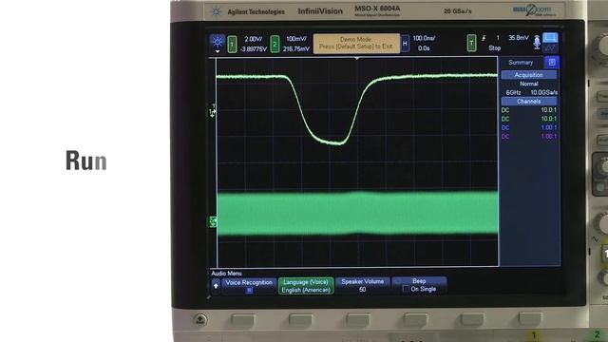Tap the microphone voice icon

pos(537,42)
